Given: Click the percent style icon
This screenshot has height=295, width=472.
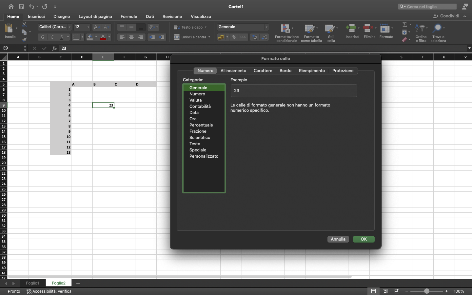Looking at the screenshot, I should pyautogui.click(x=234, y=37).
